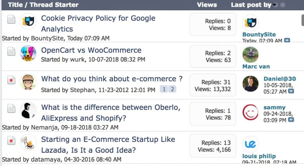Go to last post by Daniel@30 arrow
This screenshot has width=304, height=166.
[x=291, y=92]
